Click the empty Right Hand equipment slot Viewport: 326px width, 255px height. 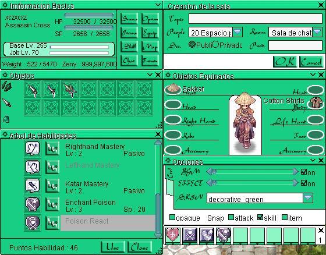pyautogui.click(x=173, y=120)
